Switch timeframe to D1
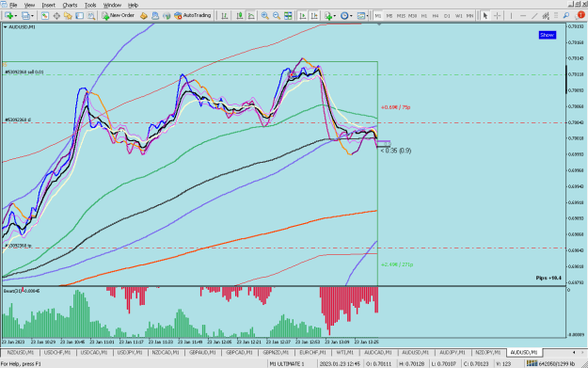 [447, 16]
